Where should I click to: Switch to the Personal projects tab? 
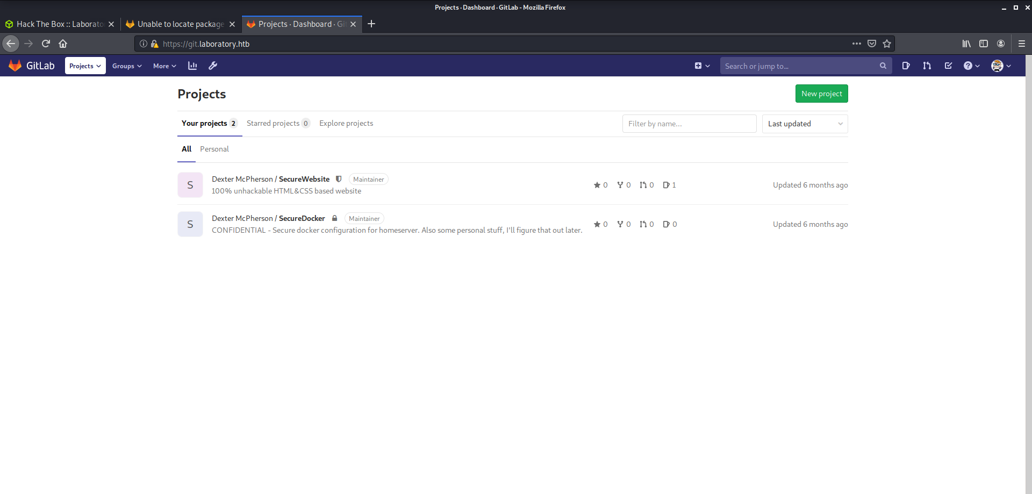click(x=214, y=149)
